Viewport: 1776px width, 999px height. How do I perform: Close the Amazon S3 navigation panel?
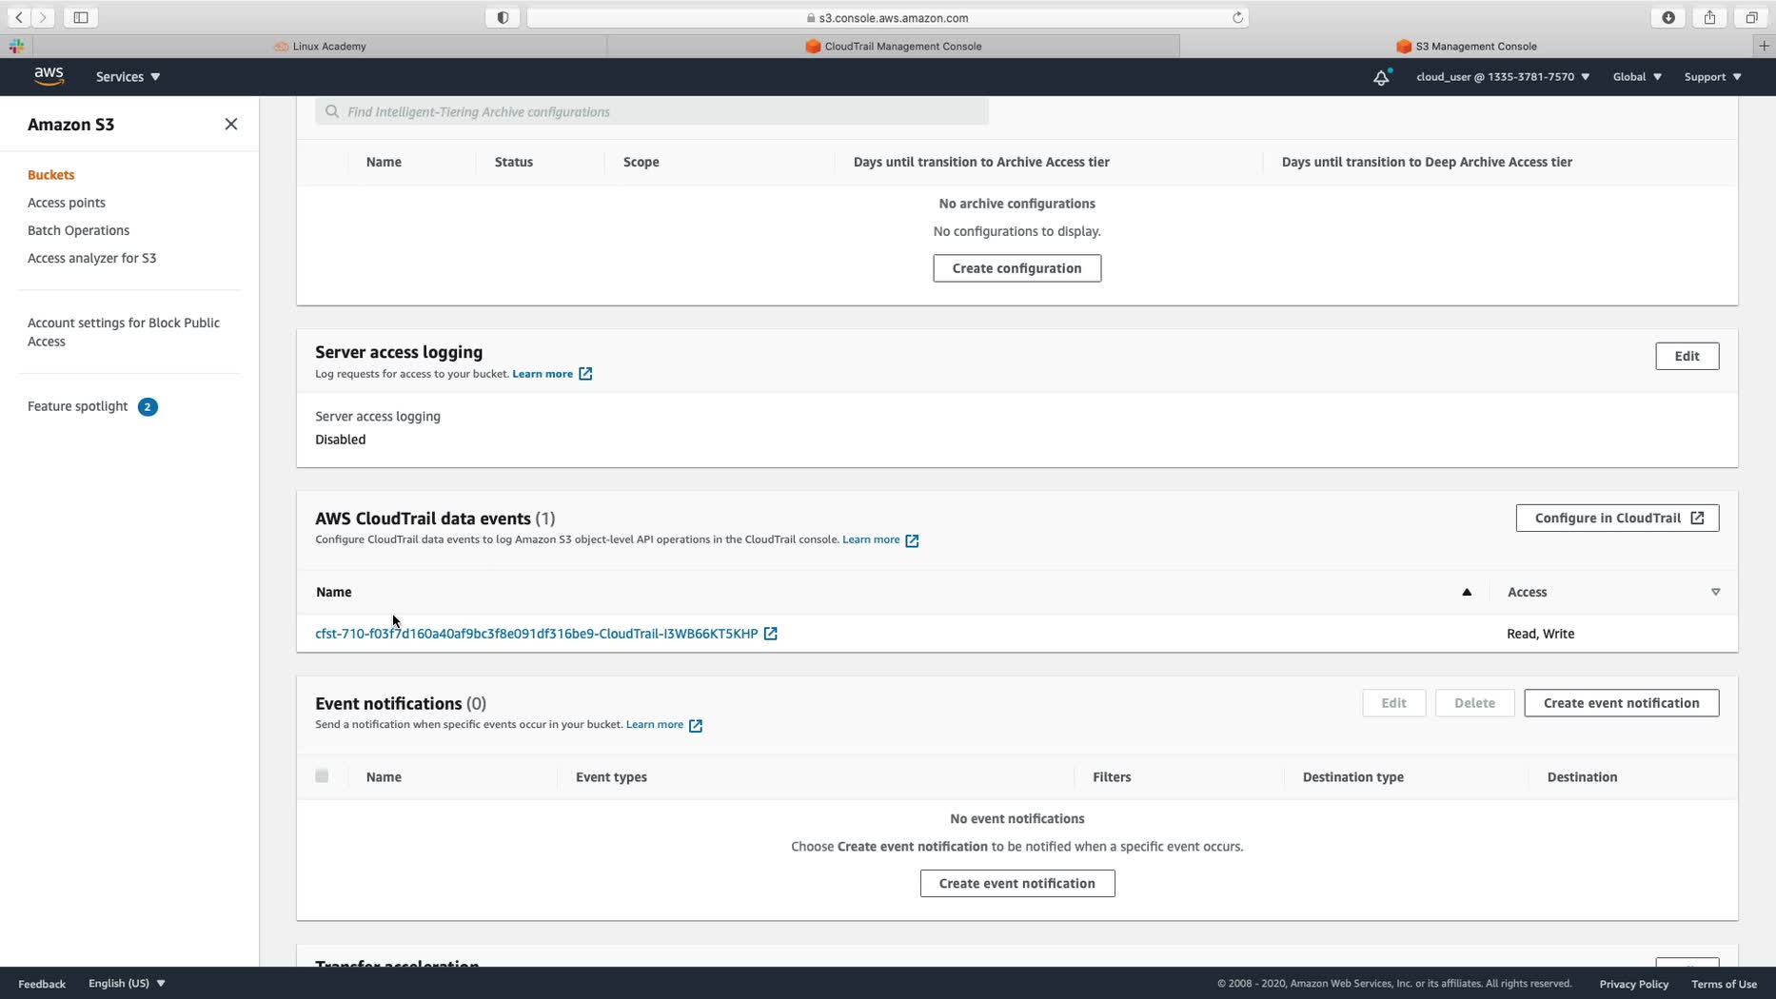[231, 125]
